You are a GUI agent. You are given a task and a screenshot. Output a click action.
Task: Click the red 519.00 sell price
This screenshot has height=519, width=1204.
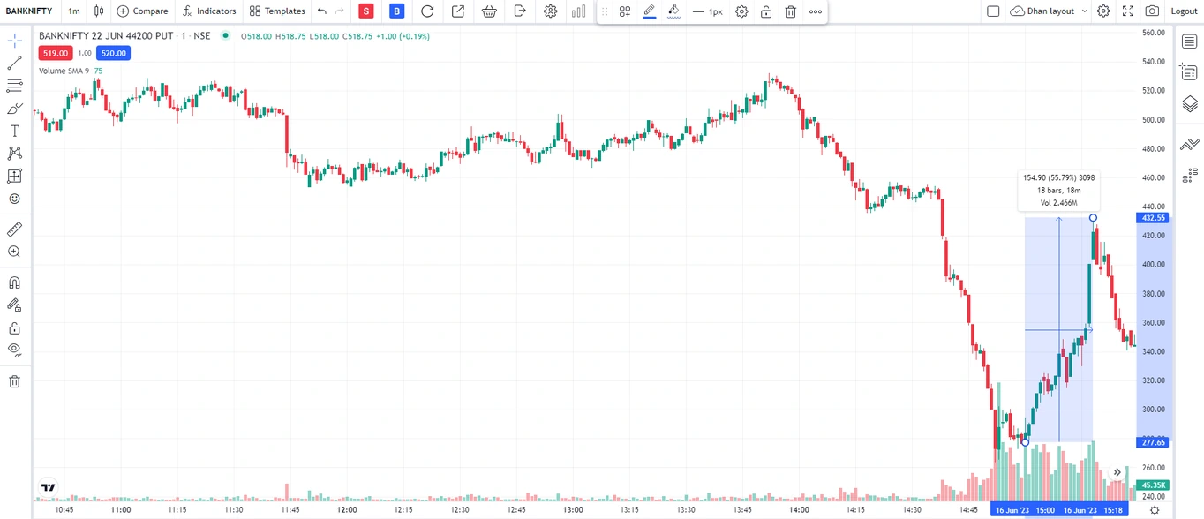click(55, 53)
